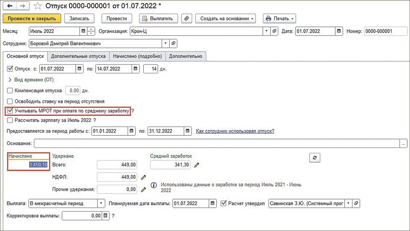Open calendar for vacation start date 01.07.2022

[79, 69]
